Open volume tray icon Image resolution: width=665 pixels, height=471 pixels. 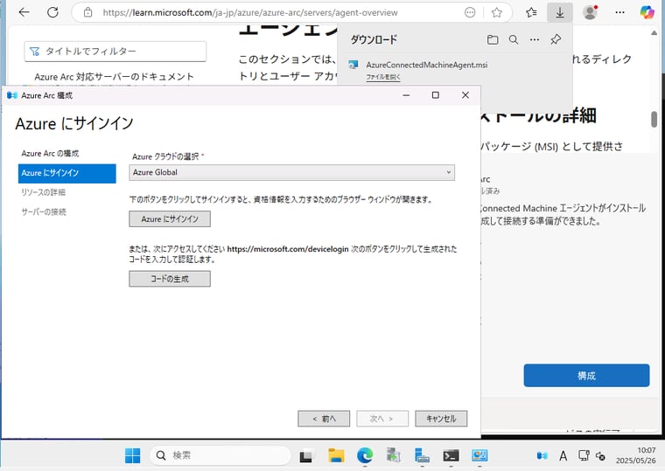[x=600, y=456]
